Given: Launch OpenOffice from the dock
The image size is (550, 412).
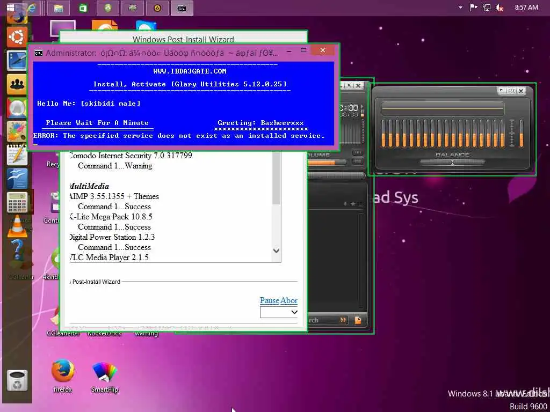Looking at the screenshot, I should [x=17, y=178].
